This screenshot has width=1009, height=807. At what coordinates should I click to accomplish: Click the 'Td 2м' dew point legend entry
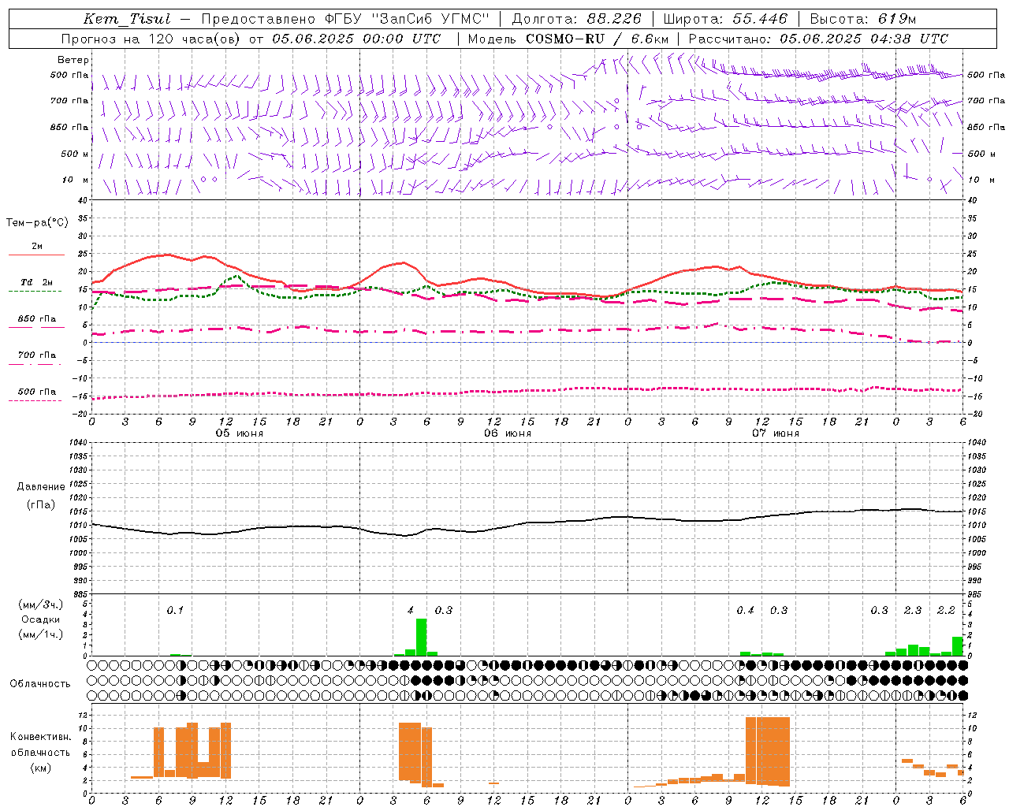[x=37, y=282]
